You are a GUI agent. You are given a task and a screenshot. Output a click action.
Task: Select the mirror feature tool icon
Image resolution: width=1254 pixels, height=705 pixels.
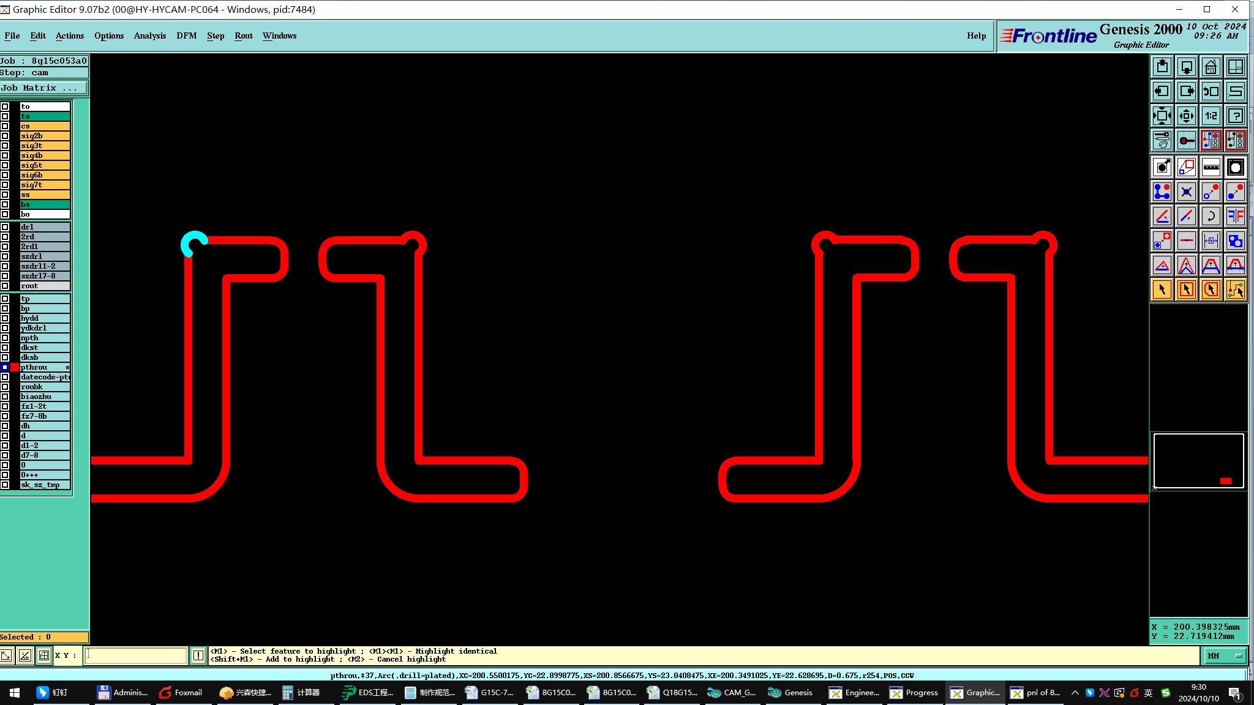point(1235,216)
